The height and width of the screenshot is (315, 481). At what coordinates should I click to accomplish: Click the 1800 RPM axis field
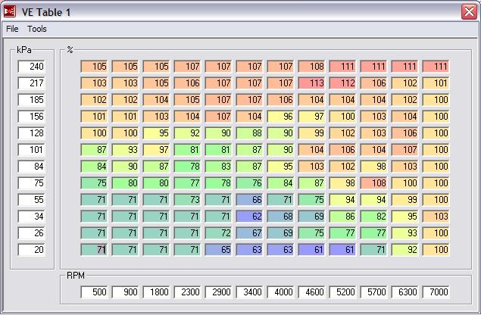[156, 292]
